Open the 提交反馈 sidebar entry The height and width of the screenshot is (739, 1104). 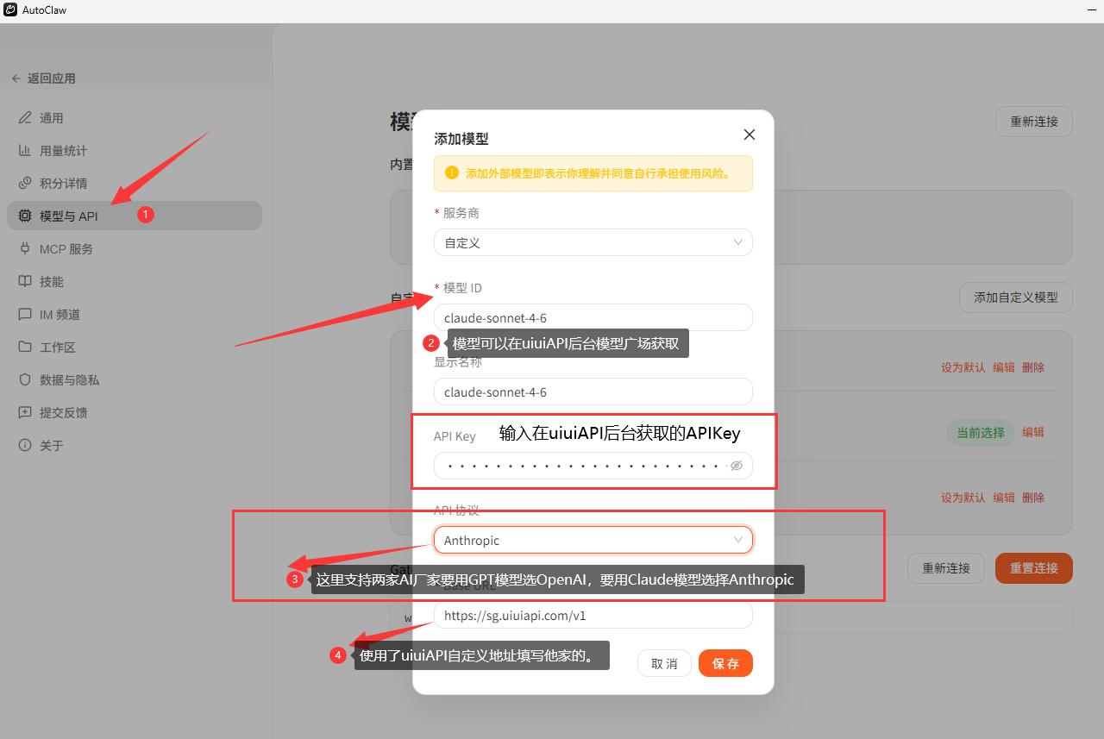click(63, 413)
